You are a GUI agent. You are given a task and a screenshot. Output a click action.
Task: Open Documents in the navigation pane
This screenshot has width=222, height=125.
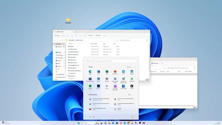pos(60,58)
